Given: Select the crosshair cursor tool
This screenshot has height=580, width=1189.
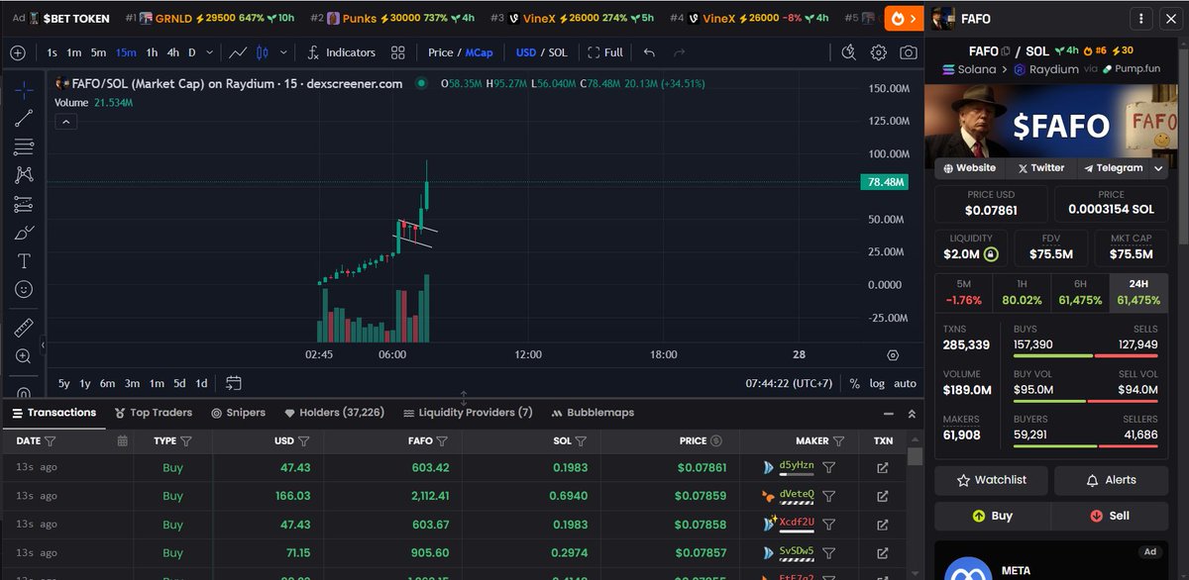Looking at the screenshot, I should [x=24, y=90].
